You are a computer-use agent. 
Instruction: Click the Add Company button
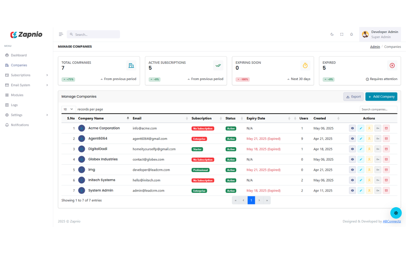coord(381,97)
